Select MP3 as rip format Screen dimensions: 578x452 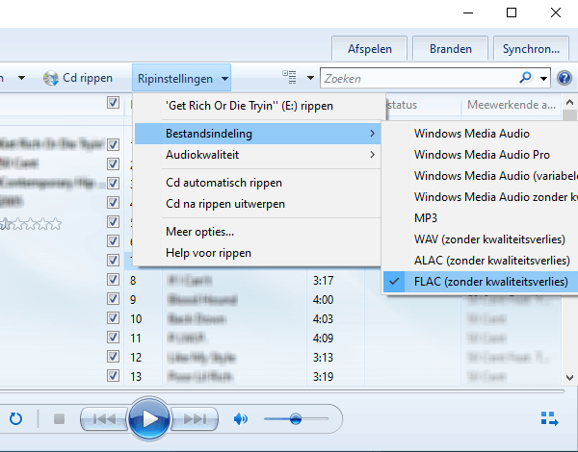coord(426,217)
